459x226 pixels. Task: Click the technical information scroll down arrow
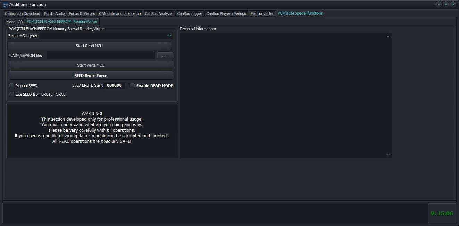(x=388, y=155)
